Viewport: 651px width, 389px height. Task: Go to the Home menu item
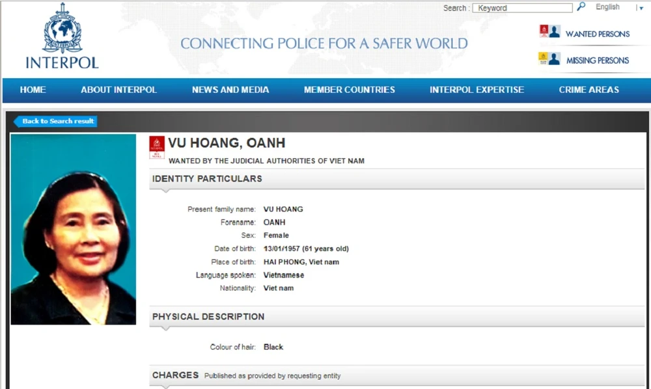click(x=33, y=90)
